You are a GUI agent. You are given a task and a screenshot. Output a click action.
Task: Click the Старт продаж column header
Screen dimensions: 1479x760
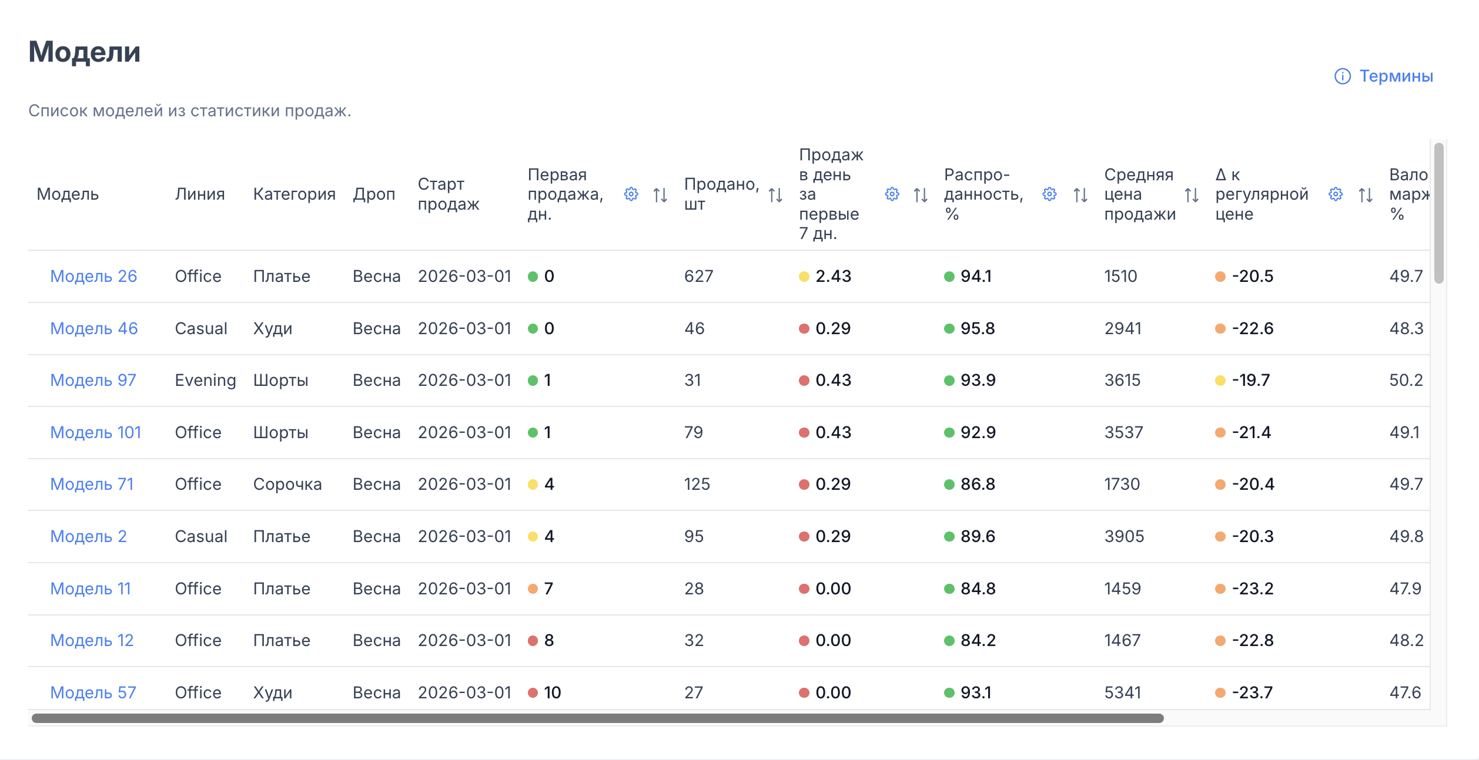[449, 194]
